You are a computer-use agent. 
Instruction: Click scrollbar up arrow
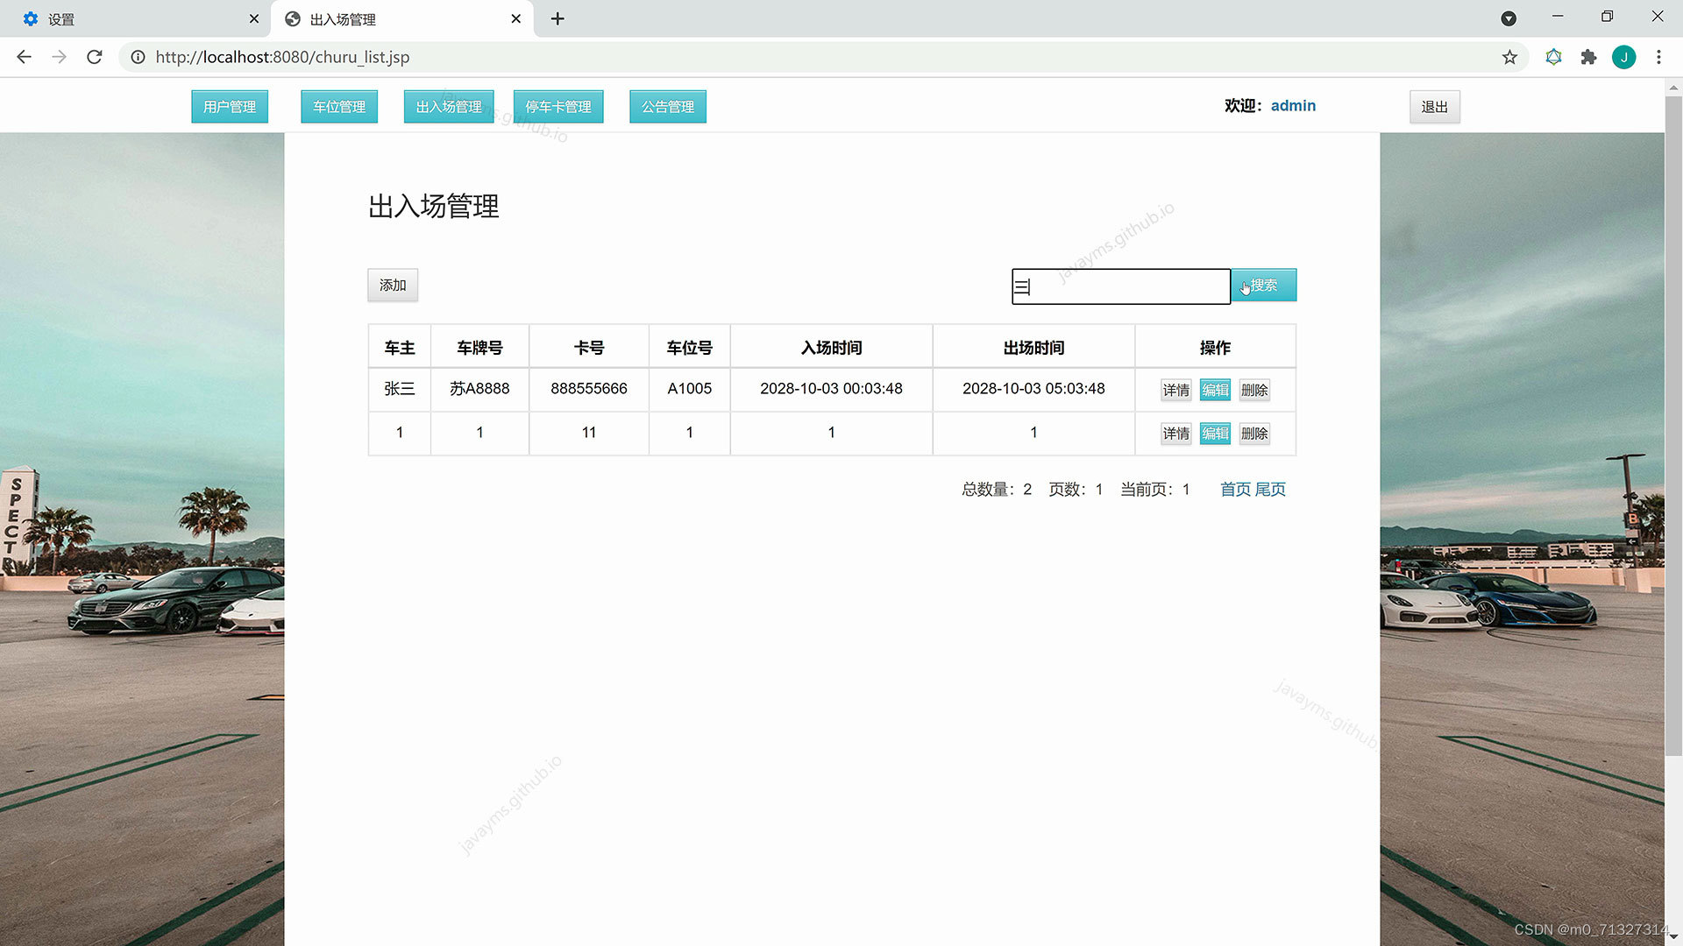click(x=1673, y=88)
